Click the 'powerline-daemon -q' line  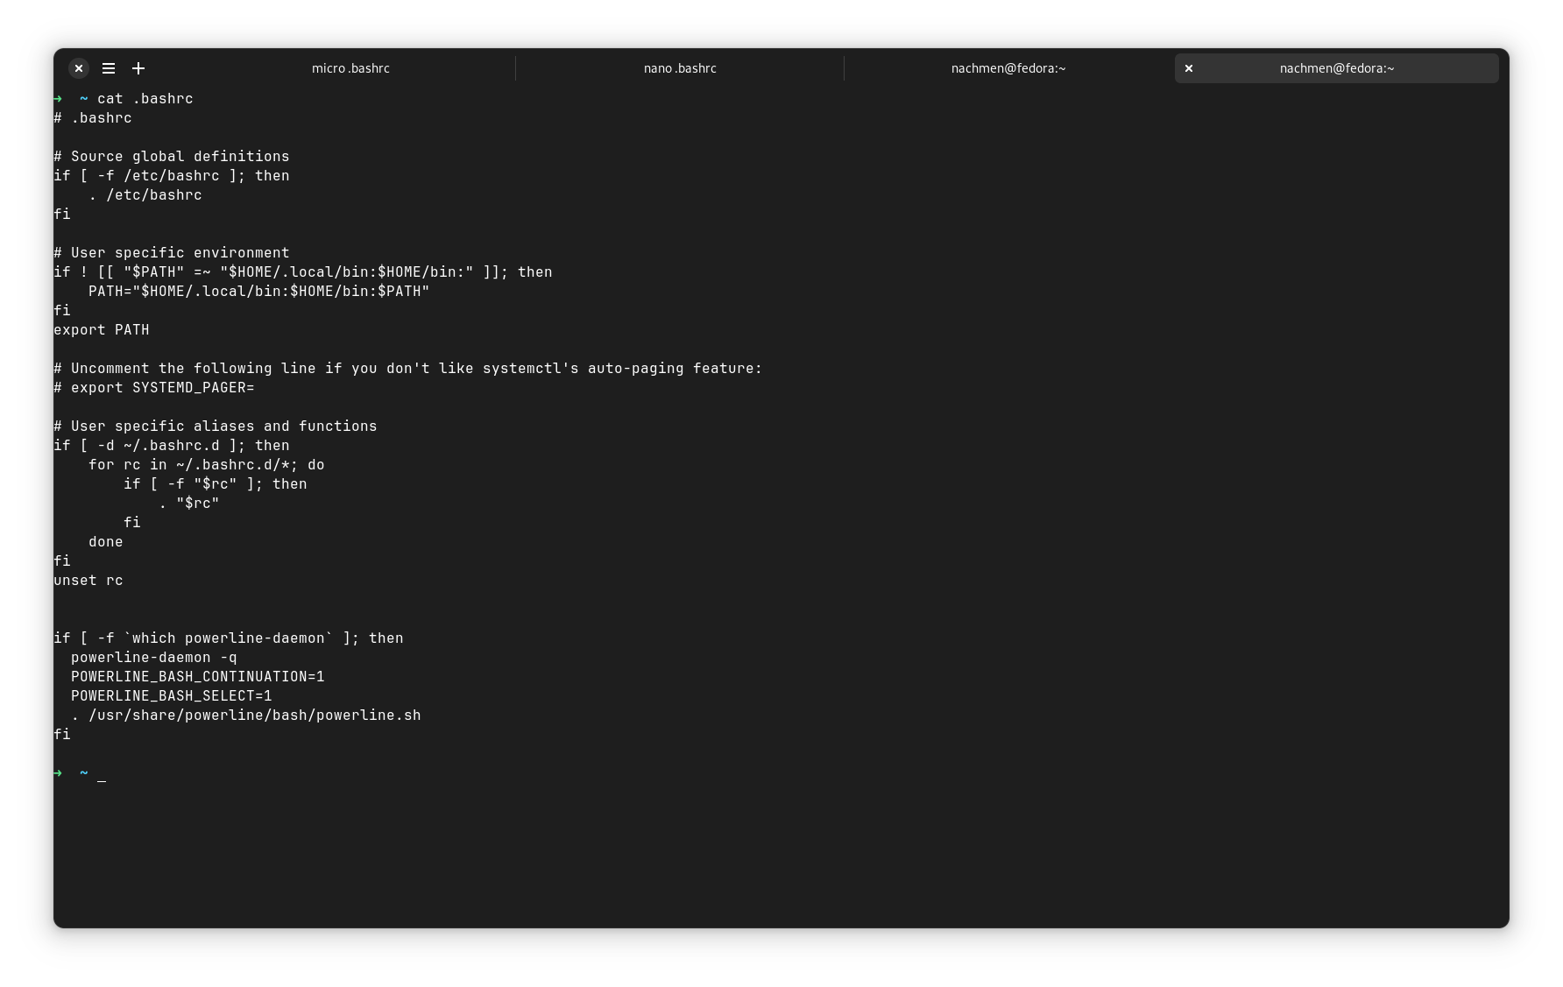[x=153, y=658]
